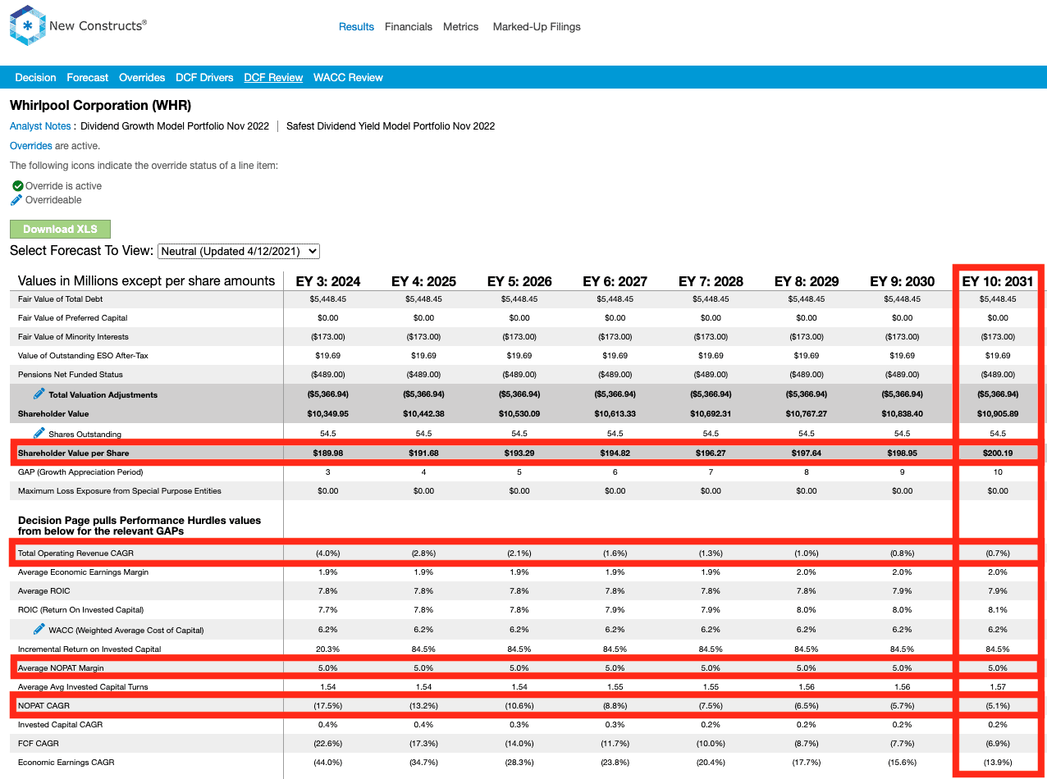The height and width of the screenshot is (779, 1047).
Task: Click the $200.19 value under EY 10: 2031
Action: (x=998, y=453)
